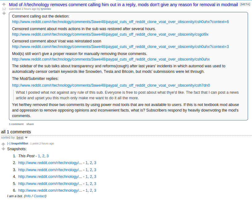Open the '1 comment' link
252x200 pixels.
(x=16, y=124)
